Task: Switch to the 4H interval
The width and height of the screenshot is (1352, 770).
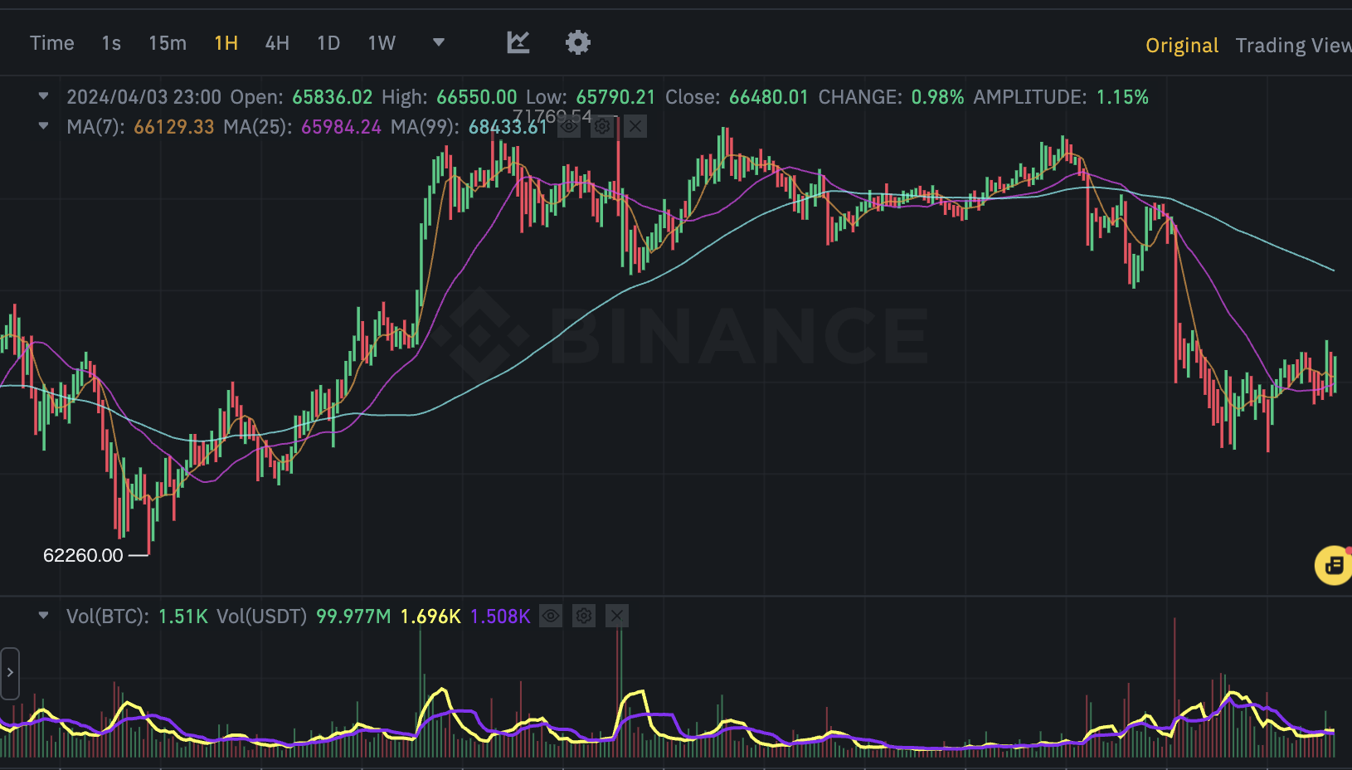Action: 277,43
